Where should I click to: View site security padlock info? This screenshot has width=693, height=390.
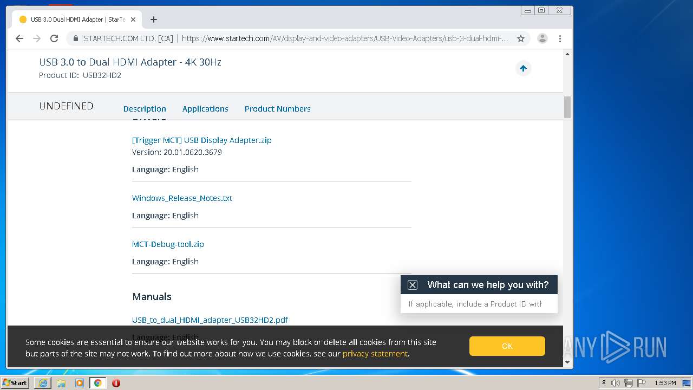tap(75, 38)
